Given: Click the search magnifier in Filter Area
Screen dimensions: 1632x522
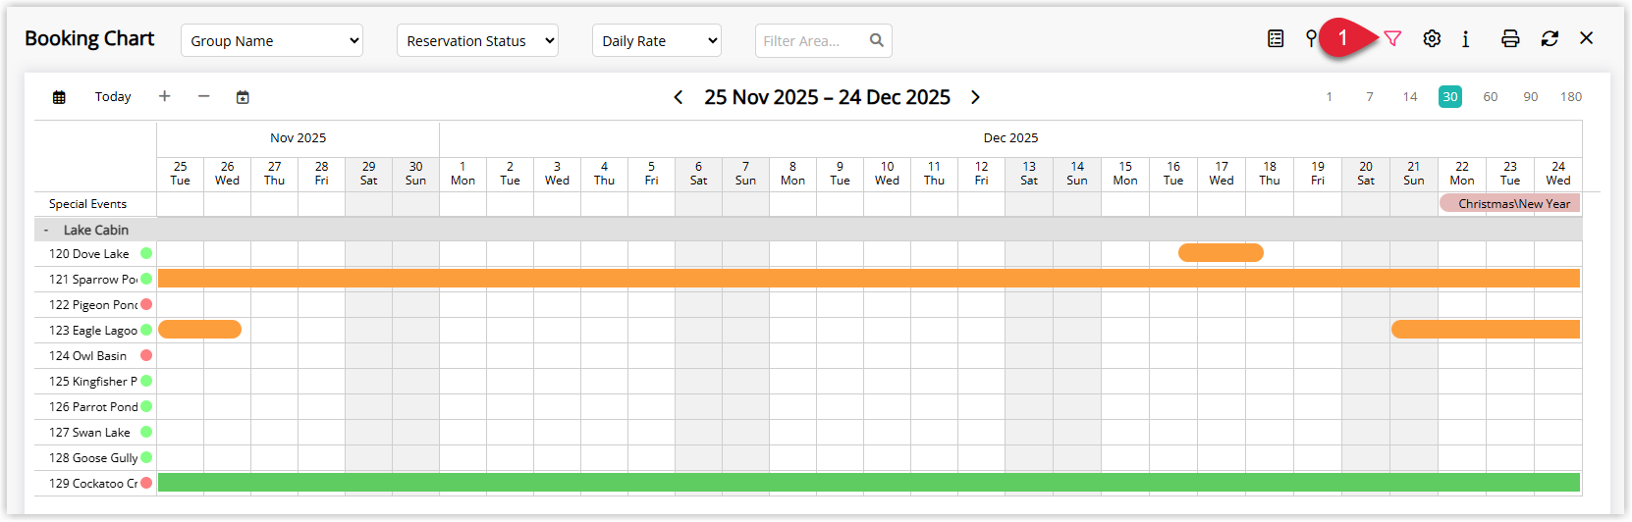Looking at the screenshot, I should [x=877, y=40].
